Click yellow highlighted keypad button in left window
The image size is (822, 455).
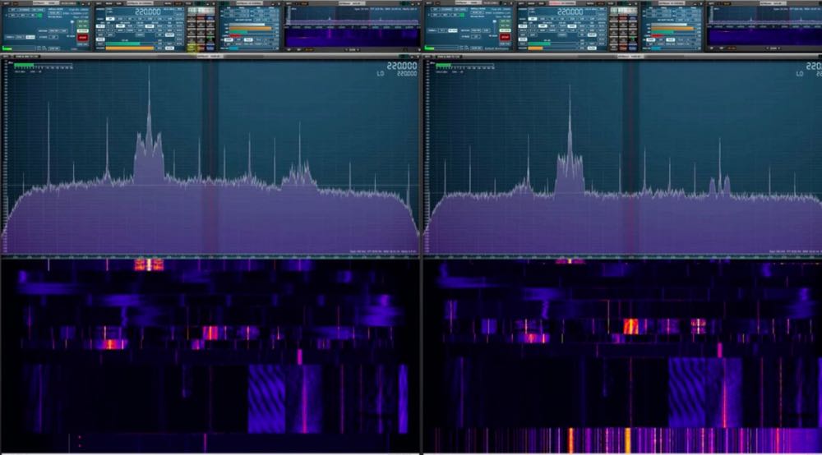coord(192,48)
